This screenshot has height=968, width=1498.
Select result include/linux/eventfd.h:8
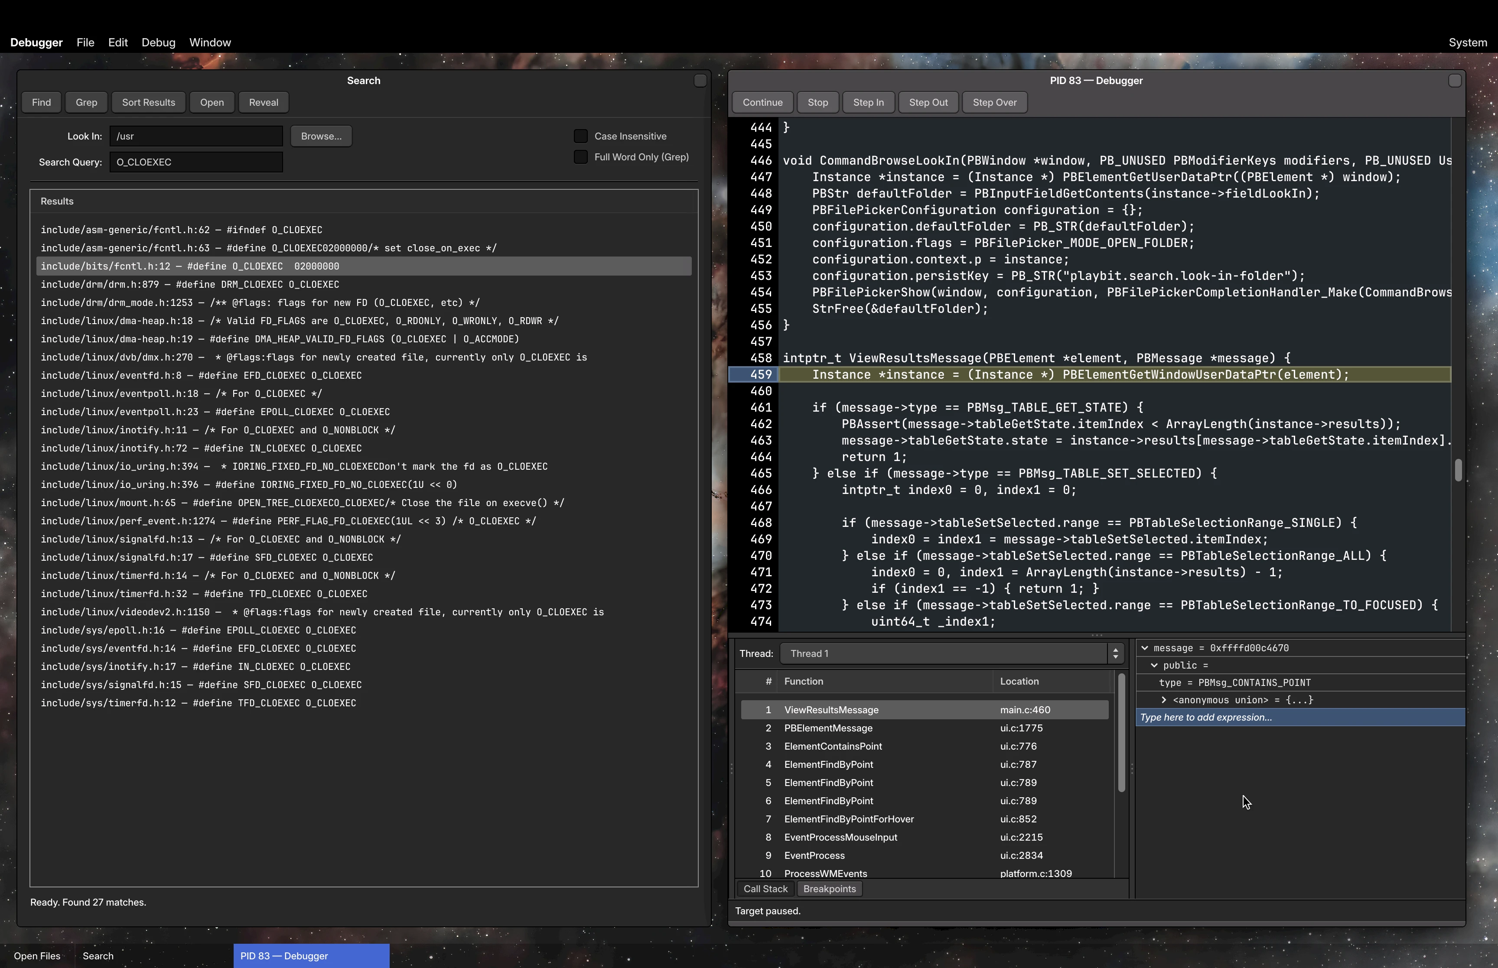pos(364,376)
